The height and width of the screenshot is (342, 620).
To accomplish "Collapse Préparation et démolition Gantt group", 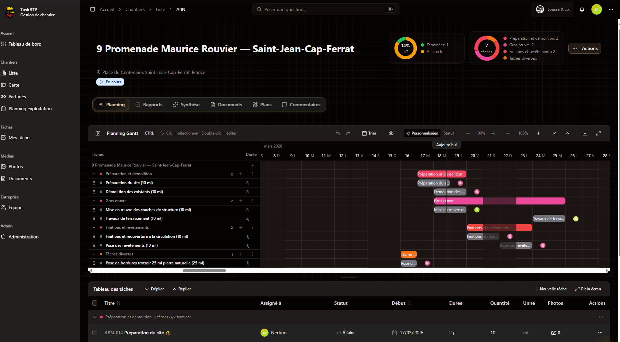I will (x=94, y=174).
